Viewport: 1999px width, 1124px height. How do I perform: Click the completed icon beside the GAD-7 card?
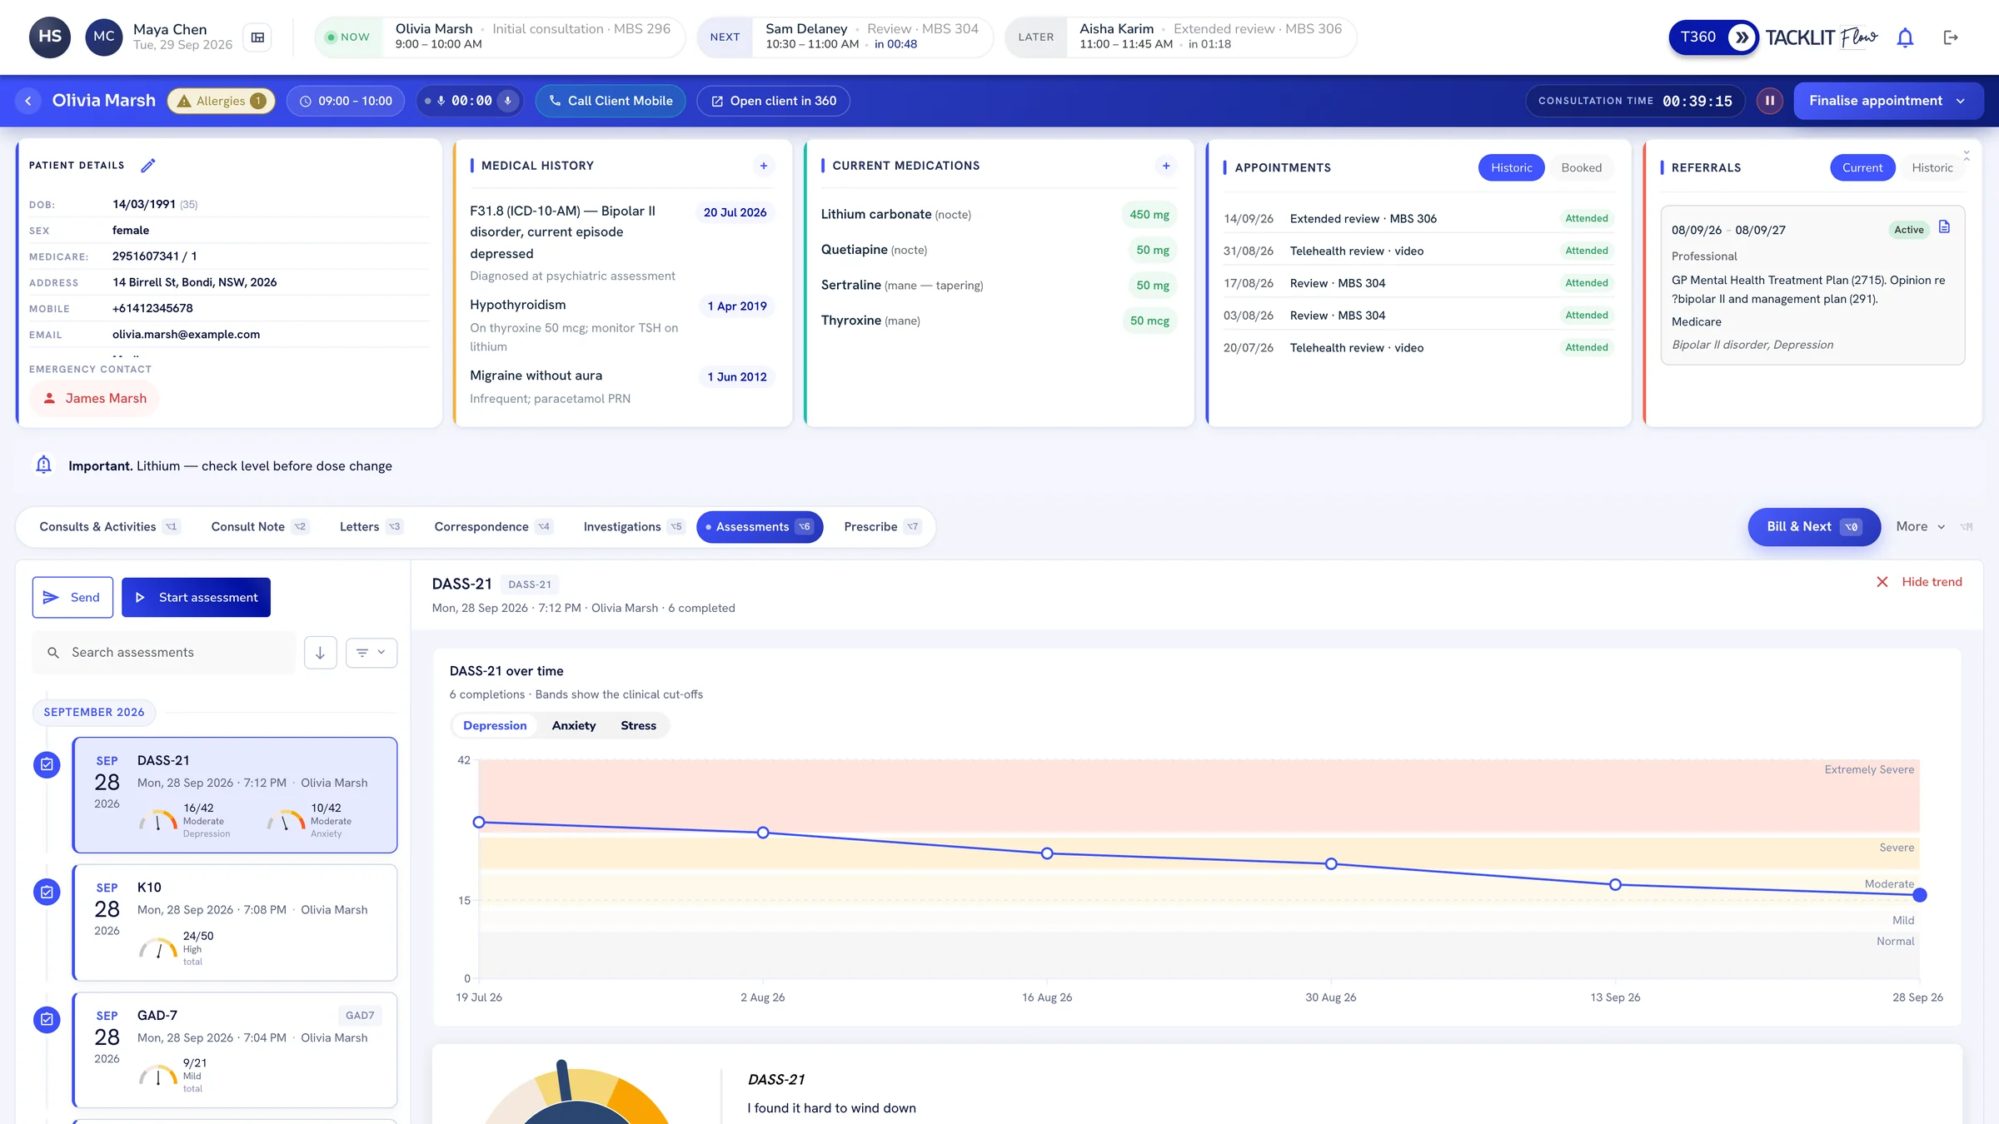pos(47,1019)
